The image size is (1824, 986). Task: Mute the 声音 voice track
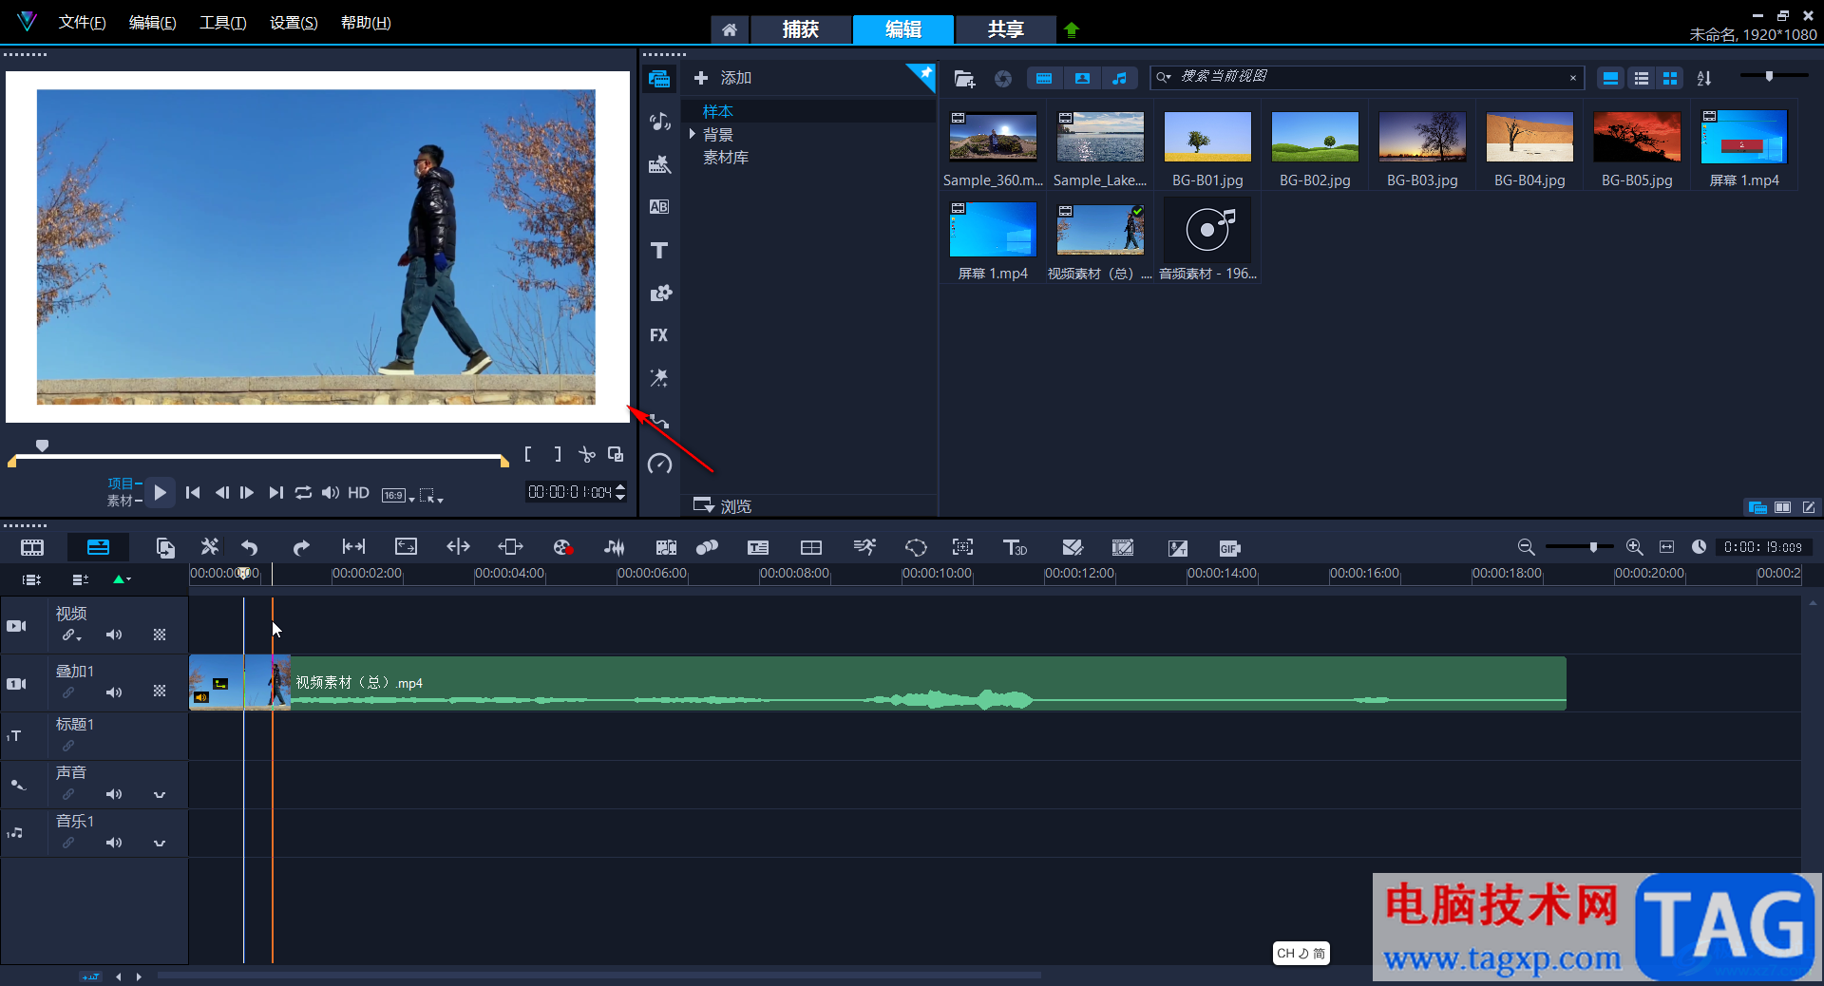click(x=114, y=794)
